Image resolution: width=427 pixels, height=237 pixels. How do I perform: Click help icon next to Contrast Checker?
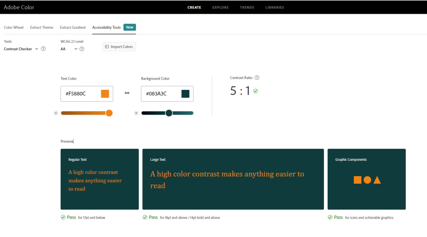coord(43,49)
